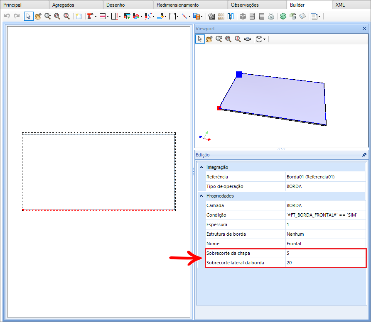The height and width of the screenshot is (322, 371).
Task: Toggle the pin on the Edição panel
Action: (364, 155)
